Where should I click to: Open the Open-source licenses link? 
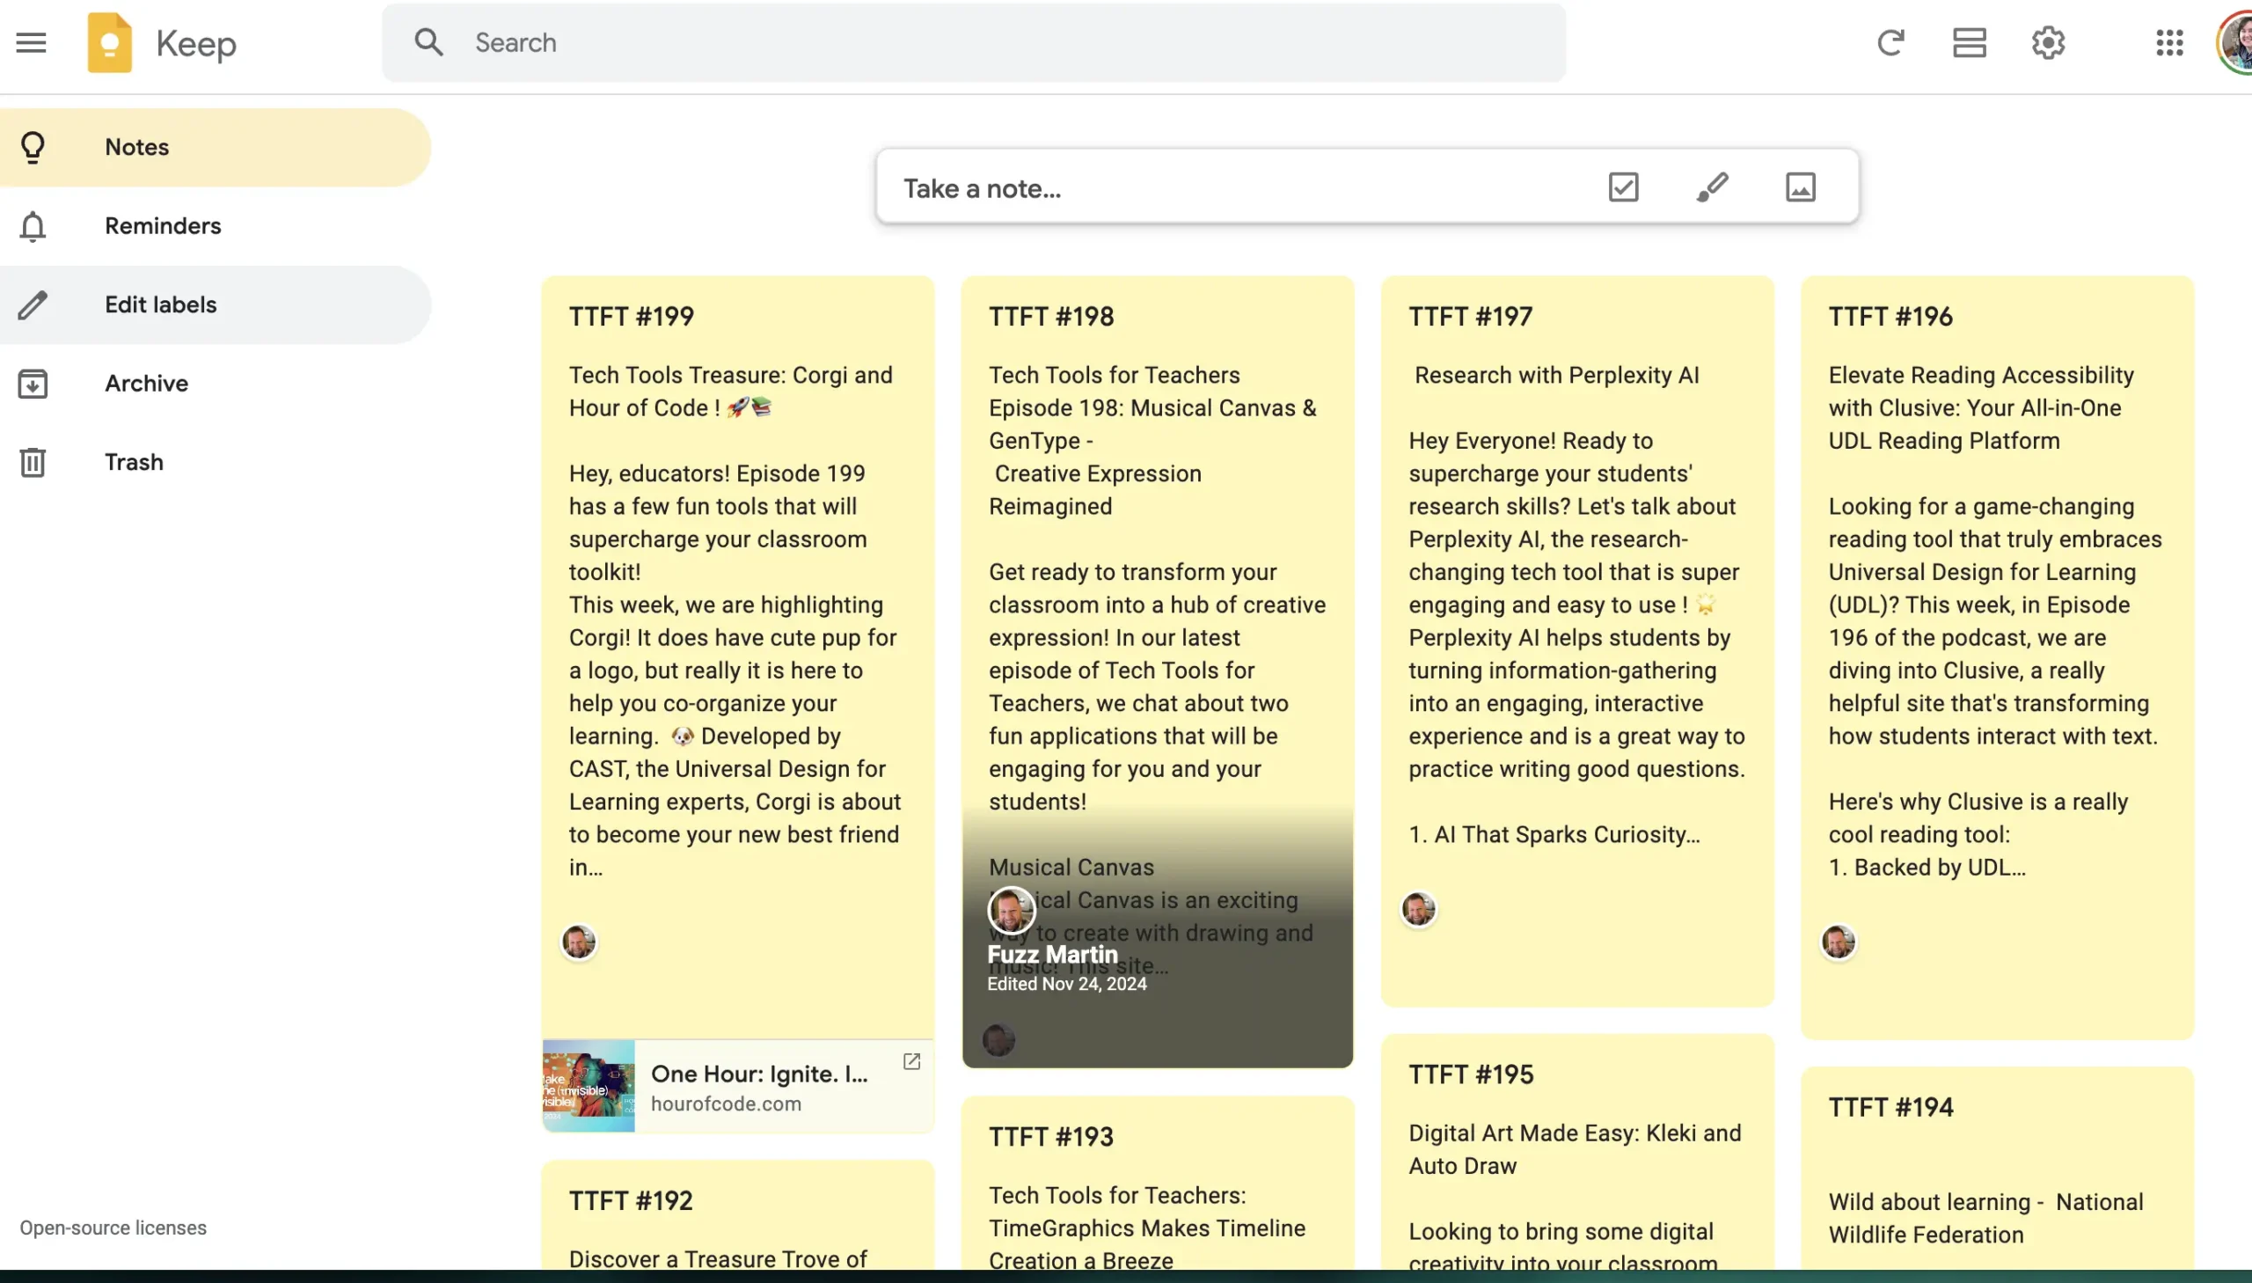[x=113, y=1228]
